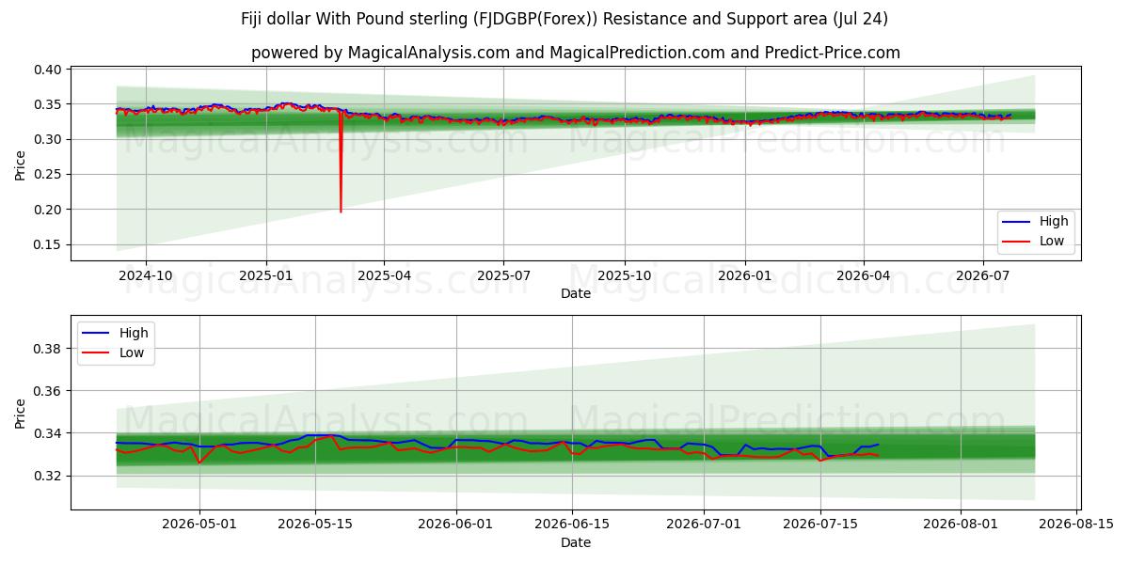Click the red downward price spike in top chart
1129x564 pixels.
341,162
